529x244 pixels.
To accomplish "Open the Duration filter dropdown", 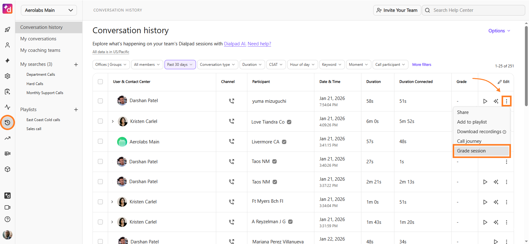I will point(252,65).
